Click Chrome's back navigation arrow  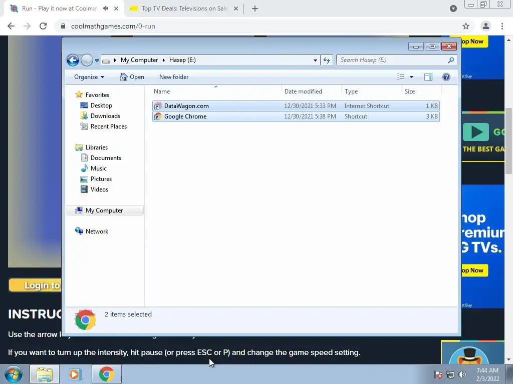(11, 26)
